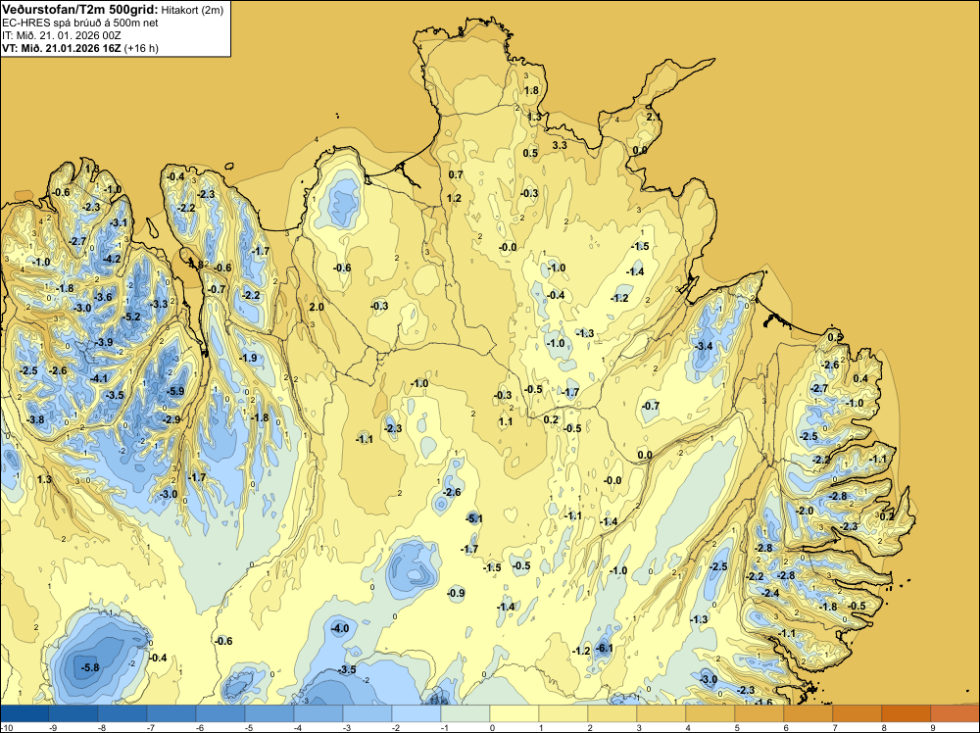The width and height of the screenshot is (980, 733).
Task: Click legend swatch between -10 and -9
Action: pos(24,713)
